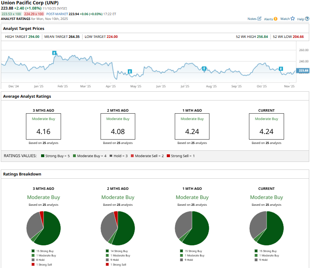Select the 3 months ago 4.16 rating box
Image resolution: width=310 pixels, height=268 pixels.
[x=43, y=126]
